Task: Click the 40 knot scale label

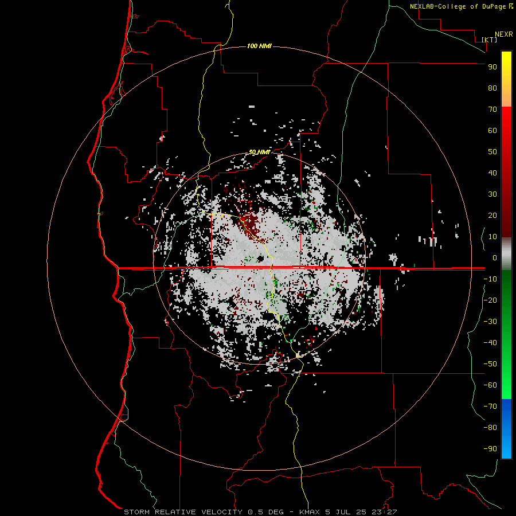Action: 492,173
